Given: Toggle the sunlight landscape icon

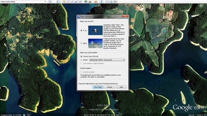Looking at the screenshot, I should click(x=90, y=2).
